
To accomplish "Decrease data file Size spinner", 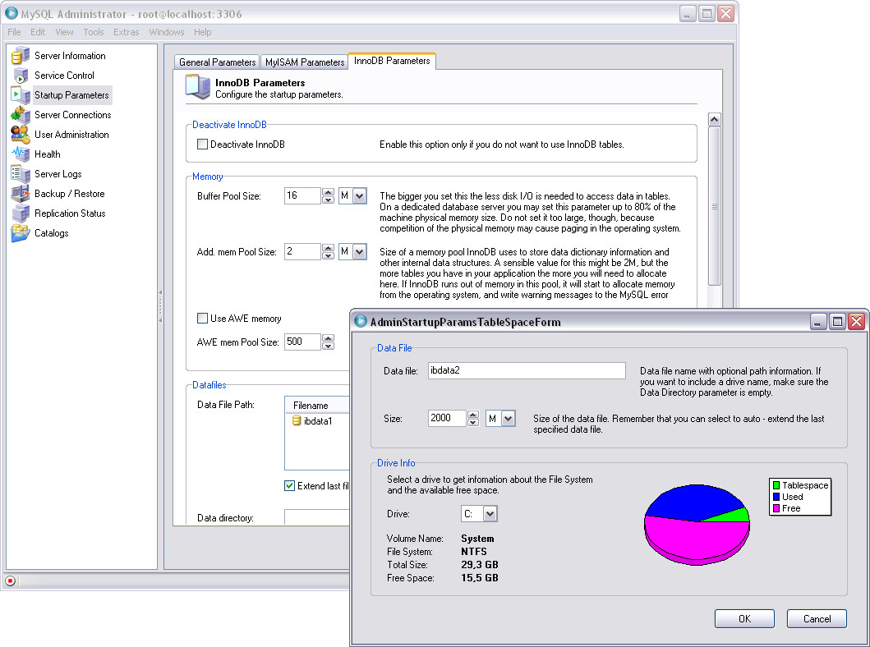I will [472, 422].
